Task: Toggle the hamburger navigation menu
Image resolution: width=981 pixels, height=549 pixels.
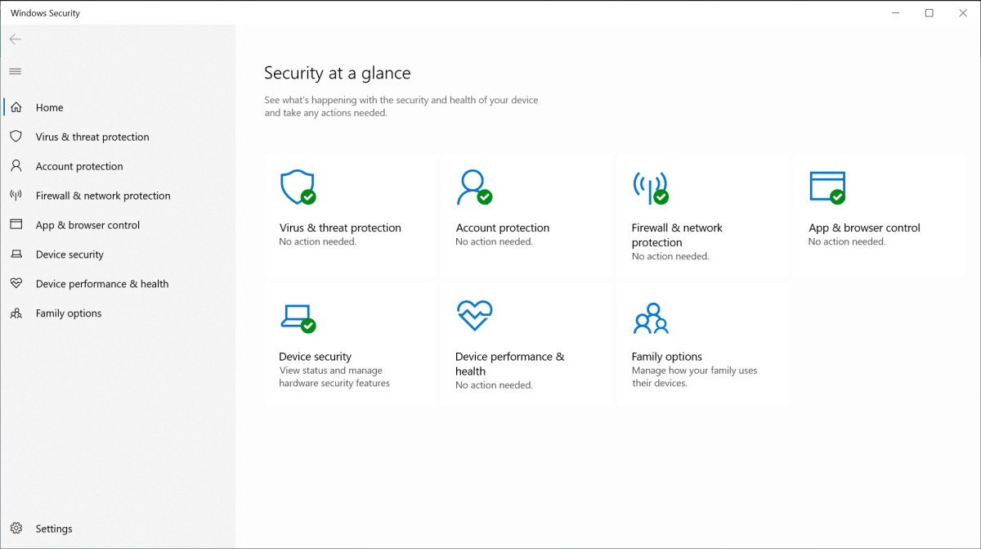Action: pos(16,71)
